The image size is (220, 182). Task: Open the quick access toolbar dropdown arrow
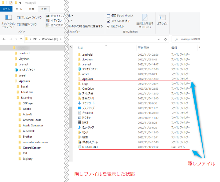click(x=20, y=3)
